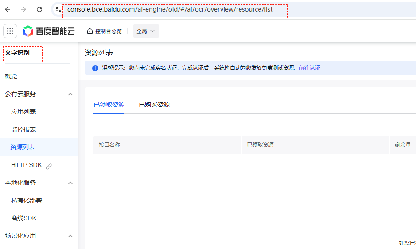Screen dimensions: 416x249
Task: Collapse the 场景化应用 section
Action: point(70,236)
